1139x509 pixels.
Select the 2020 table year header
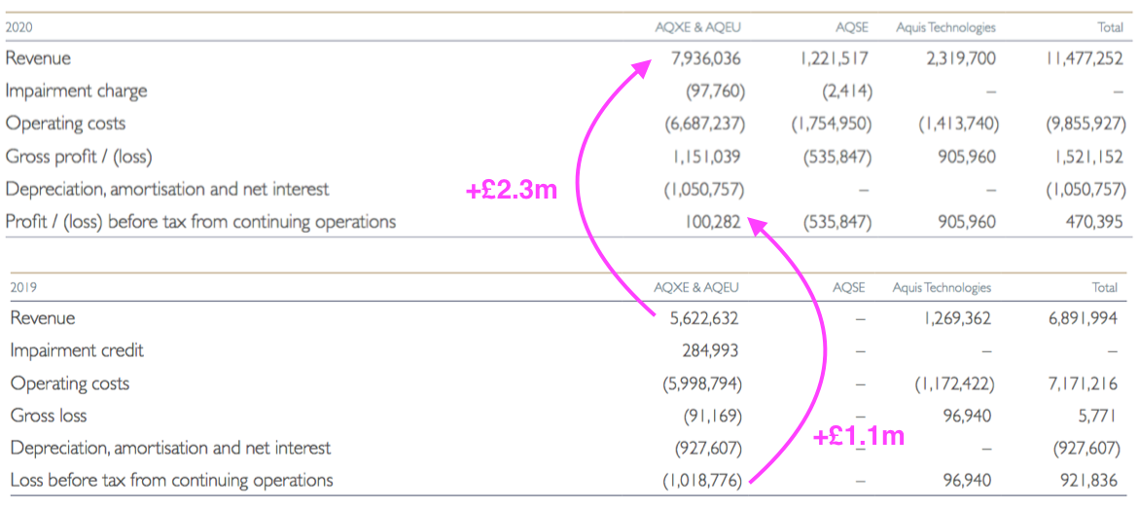(x=19, y=28)
